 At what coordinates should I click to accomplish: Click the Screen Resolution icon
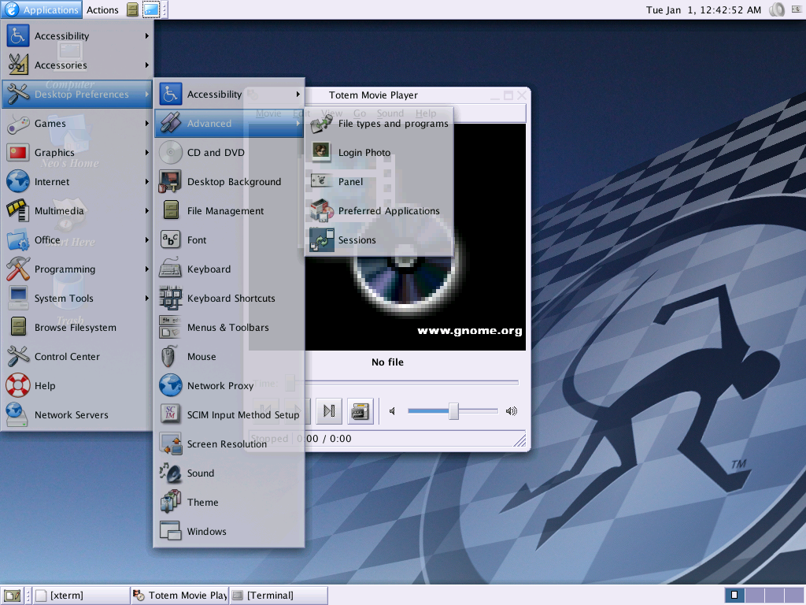point(170,444)
